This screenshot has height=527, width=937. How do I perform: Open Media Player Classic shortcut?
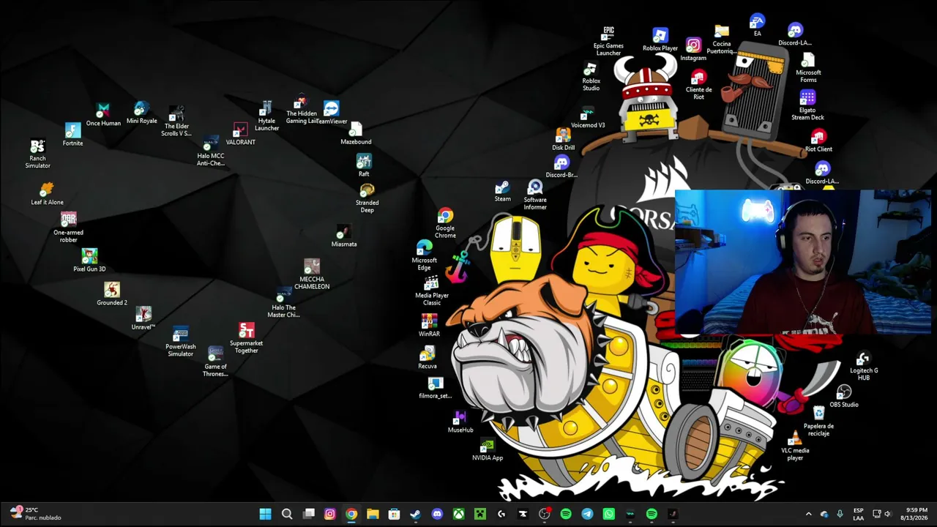point(431,291)
